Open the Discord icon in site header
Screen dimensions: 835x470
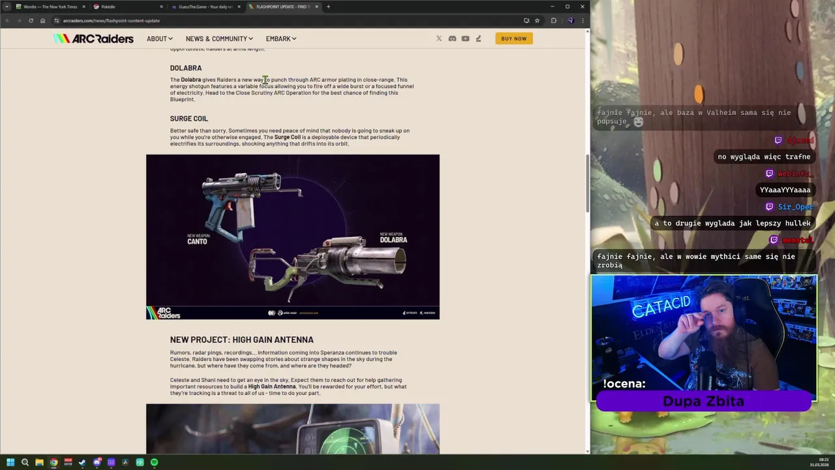point(452,39)
